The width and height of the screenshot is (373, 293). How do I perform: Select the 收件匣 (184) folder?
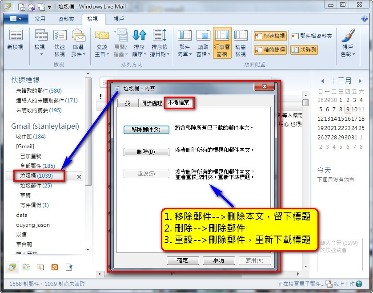point(31,137)
